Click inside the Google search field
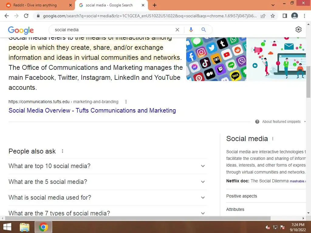 click(x=113, y=30)
